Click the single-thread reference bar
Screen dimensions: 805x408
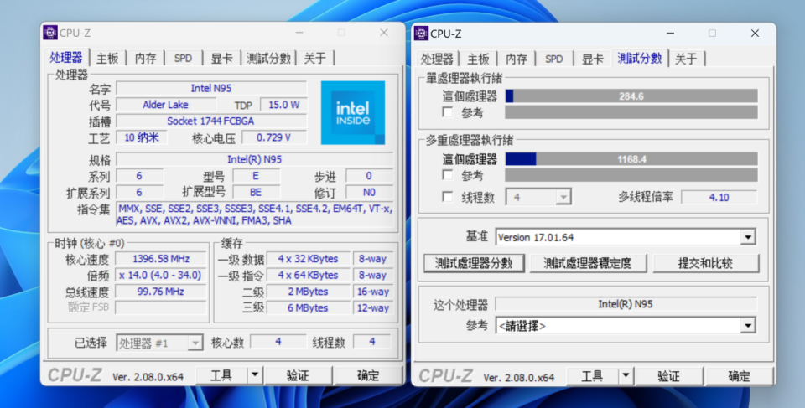(631, 112)
